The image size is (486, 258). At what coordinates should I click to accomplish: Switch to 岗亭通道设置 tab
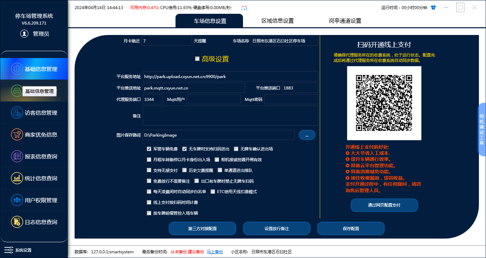tap(345, 21)
